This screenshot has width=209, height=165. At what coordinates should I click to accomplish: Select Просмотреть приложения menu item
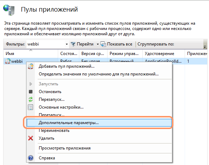pos(64,148)
